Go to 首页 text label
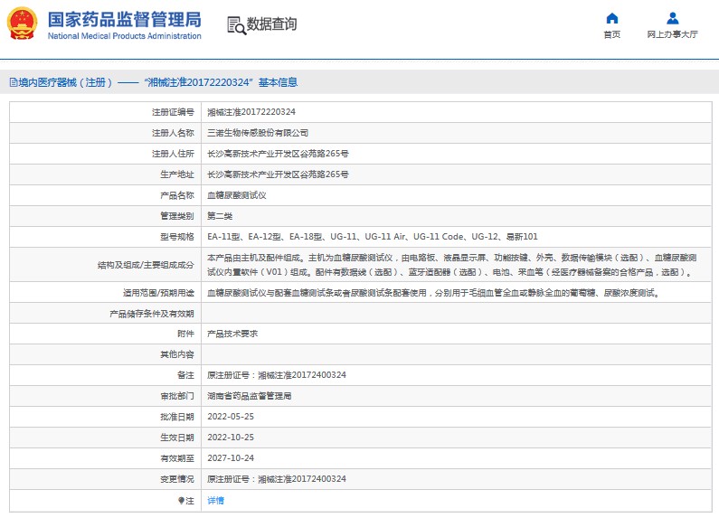Image resolution: width=719 pixels, height=518 pixels. coord(612,34)
